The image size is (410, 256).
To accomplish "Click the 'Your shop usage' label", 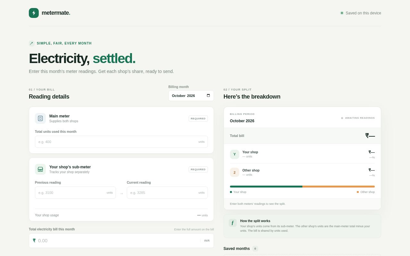I will coord(47,215).
